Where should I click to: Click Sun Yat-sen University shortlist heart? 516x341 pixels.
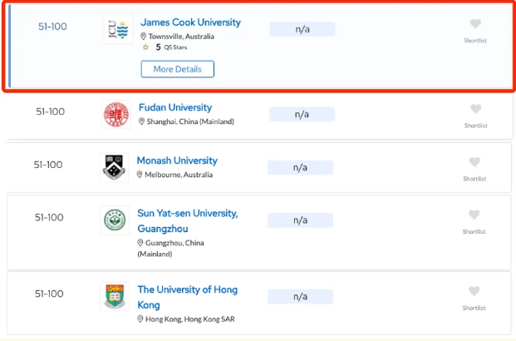(474, 215)
